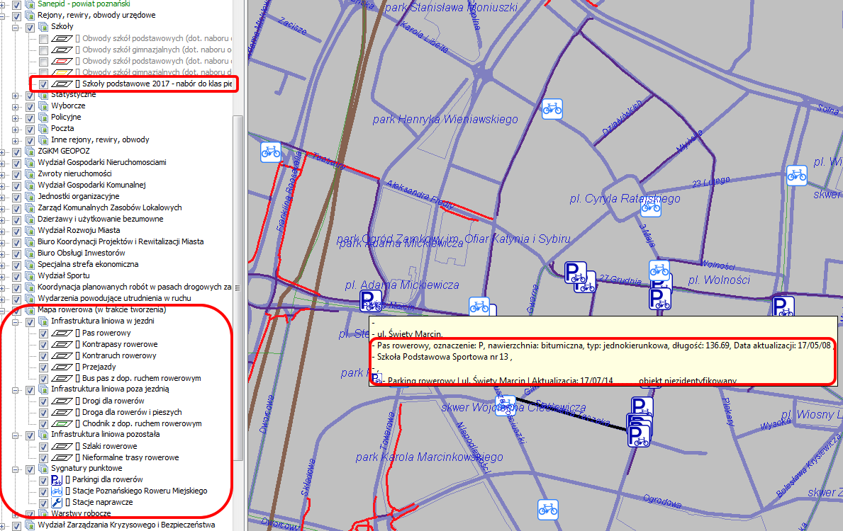Click the layer panel vertical scrollbar
Image resolution: width=843 pixels, height=531 pixels.
point(239,283)
